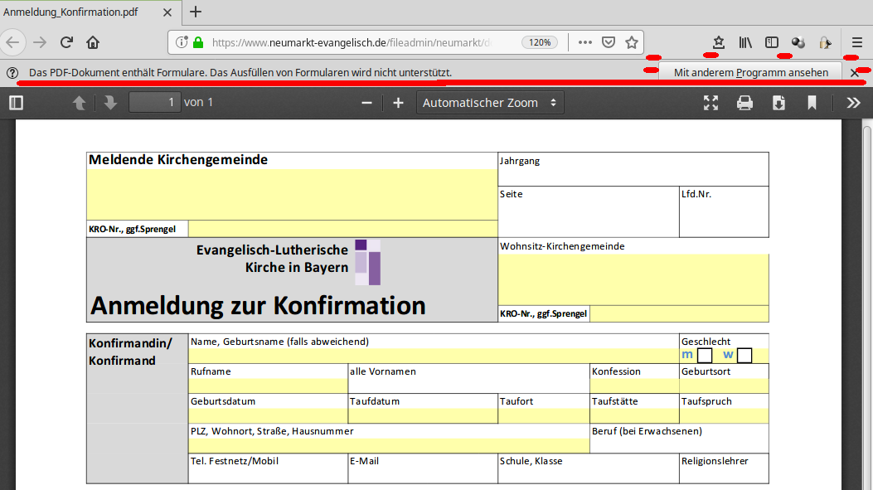Open the page actions three-dot menu
Viewport: 873px width, 490px height.
[x=585, y=42]
